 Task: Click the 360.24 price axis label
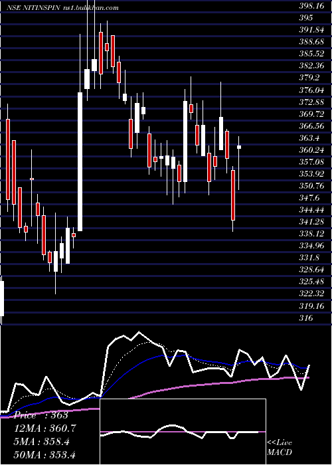(x=311, y=149)
